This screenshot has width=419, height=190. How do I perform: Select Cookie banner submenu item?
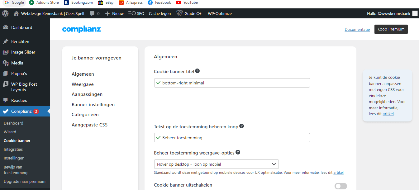tap(17, 140)
